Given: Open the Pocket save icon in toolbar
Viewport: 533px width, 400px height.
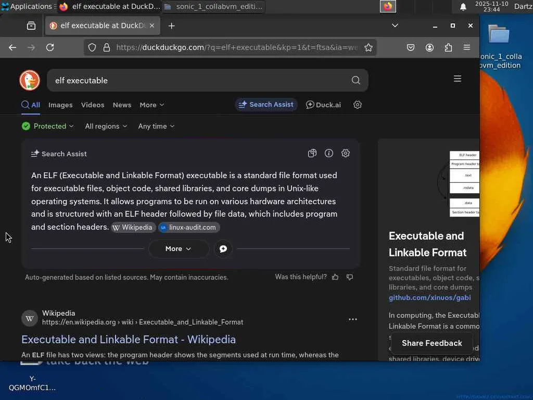Looking at the screenshot, I should [411, 47].
